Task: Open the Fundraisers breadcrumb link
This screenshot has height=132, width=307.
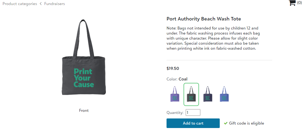Action: point(55,4)
